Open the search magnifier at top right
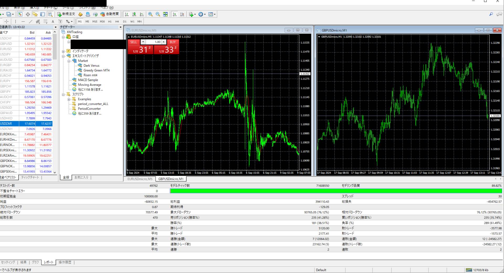This screenshot has width=504, height=273. click(x=491, y=14)
